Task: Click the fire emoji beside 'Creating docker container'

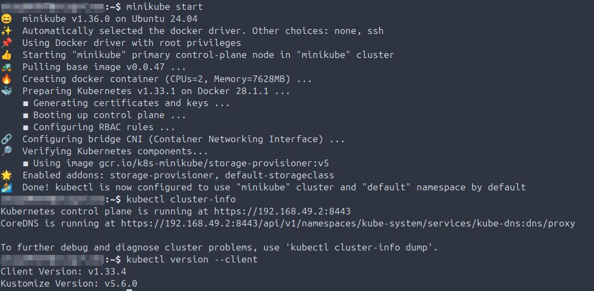Action: (x=6, y=79)
